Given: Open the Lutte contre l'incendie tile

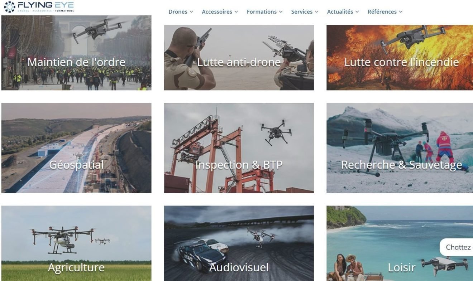Looking at the screenshot, I should pos(400,57).
